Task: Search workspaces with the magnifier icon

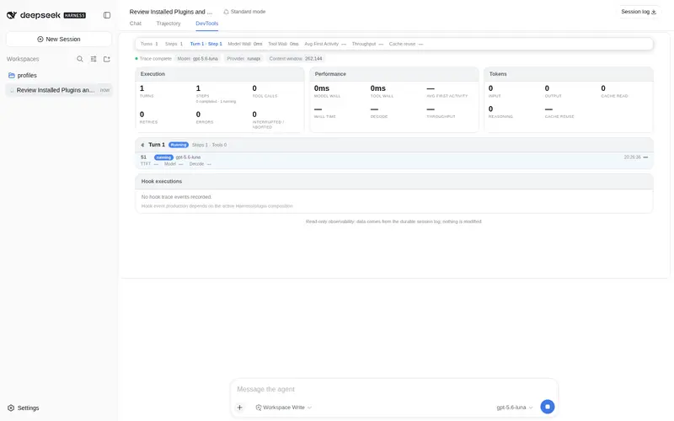Action: (80, 59)
